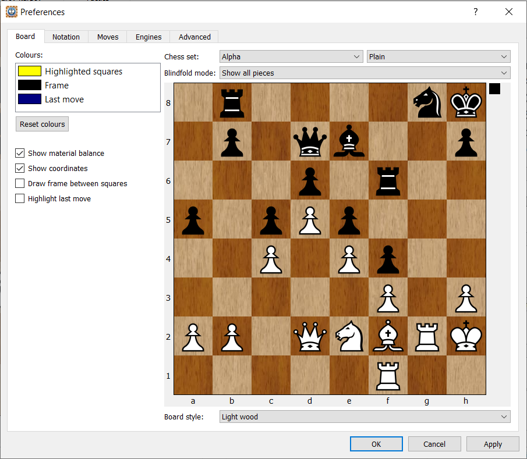527x459 pixels.
Task: Select the black bishop on e7
Action: point(349,141)
